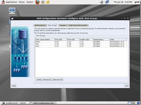Open the ASM Cluster File Systems tab
This screenshot has width=141, height=105.
point(78,25)
